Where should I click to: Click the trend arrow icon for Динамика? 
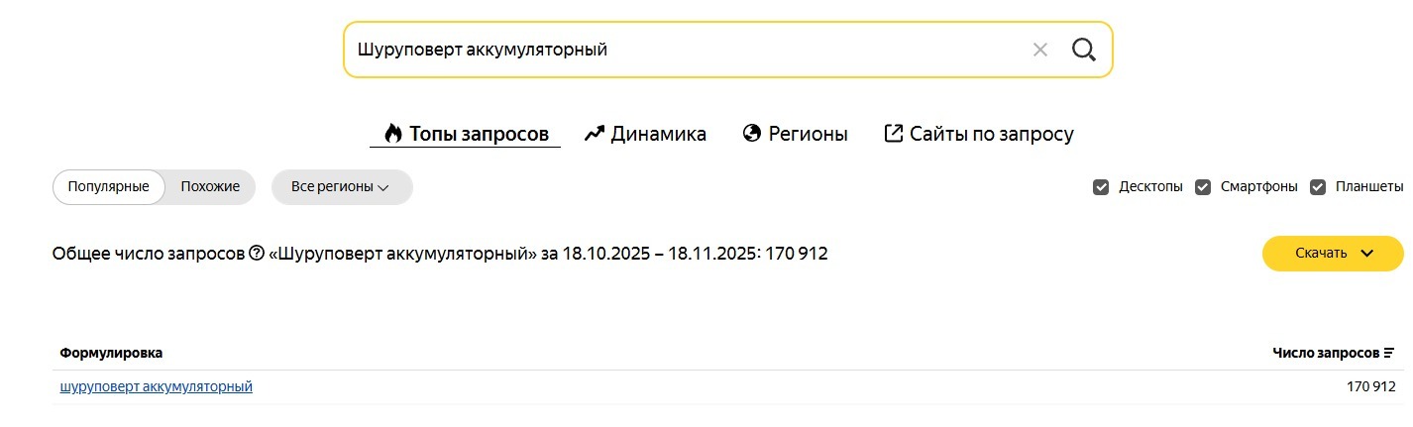595,134
